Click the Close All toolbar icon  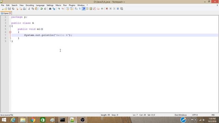point(21,9)
